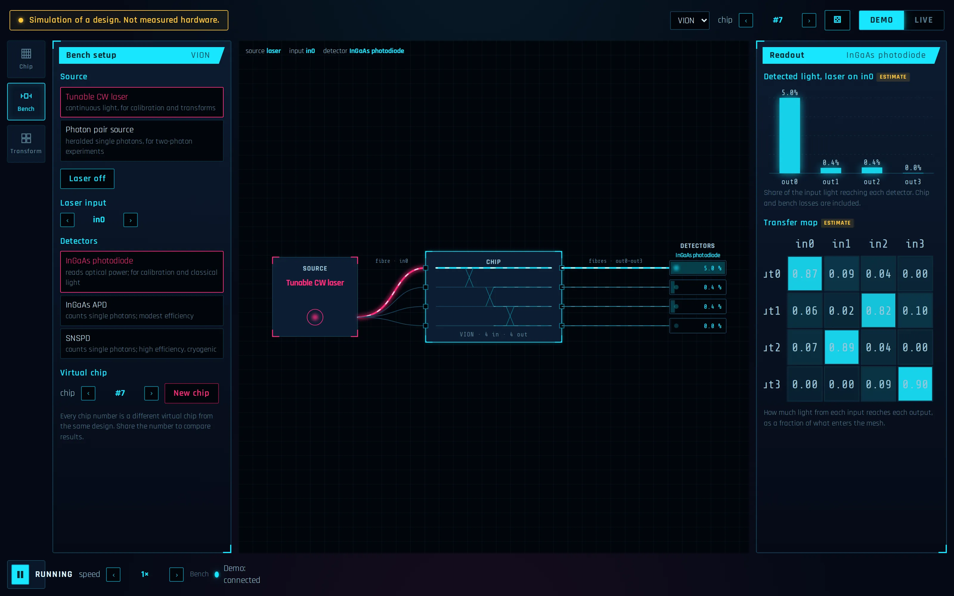The image size is (954, 596).
Task: Advance laser input to next port
Action: 131,220
